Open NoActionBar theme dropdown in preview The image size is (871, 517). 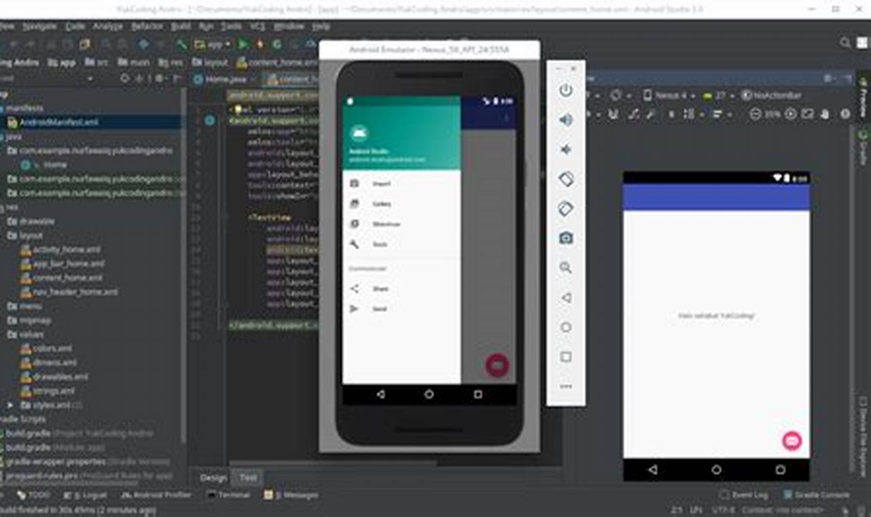pyautogui.click(x=772, y=95)
